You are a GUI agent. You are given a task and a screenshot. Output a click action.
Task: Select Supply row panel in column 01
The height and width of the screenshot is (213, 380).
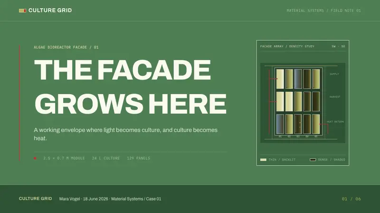tap(280, 79)
